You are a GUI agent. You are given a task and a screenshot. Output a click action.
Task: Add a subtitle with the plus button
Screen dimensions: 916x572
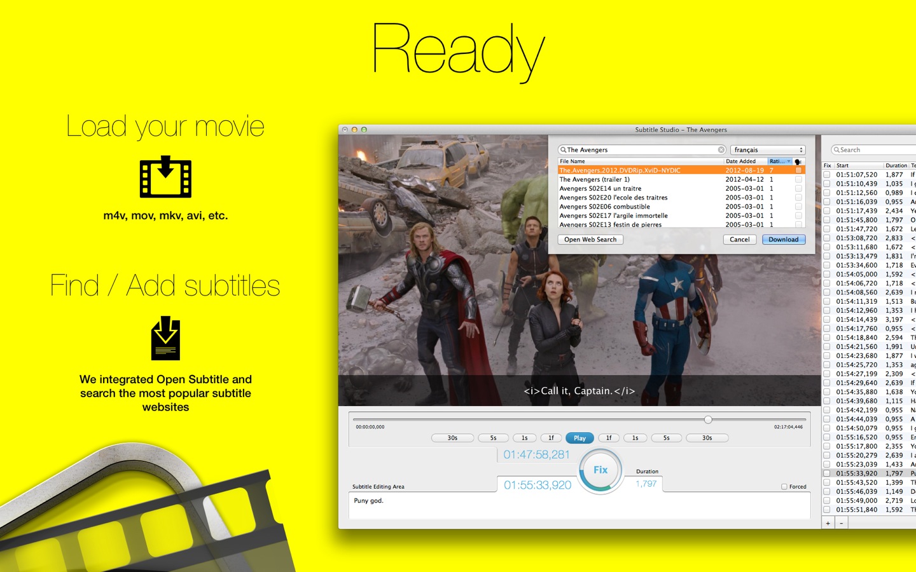click(828, 523)
